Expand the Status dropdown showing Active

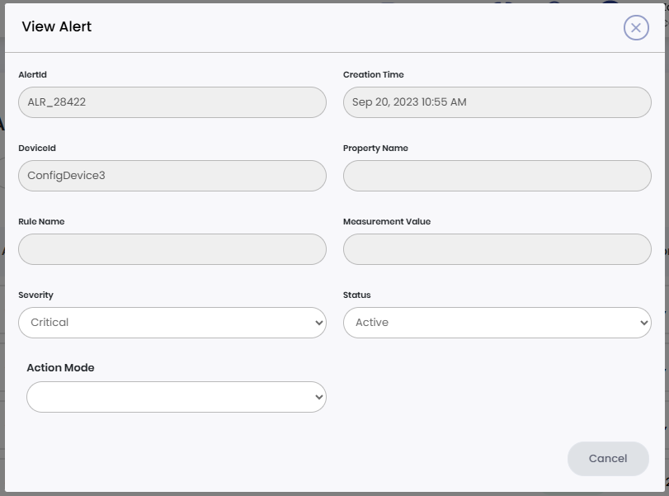(497, 323)
